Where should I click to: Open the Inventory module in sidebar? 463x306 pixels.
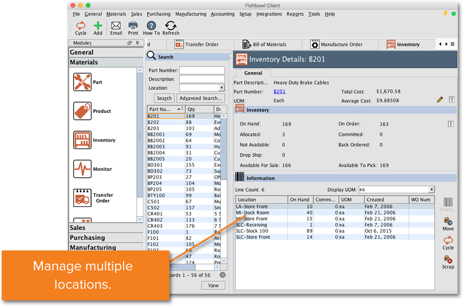pyautogui.click(x=82, y=140)
